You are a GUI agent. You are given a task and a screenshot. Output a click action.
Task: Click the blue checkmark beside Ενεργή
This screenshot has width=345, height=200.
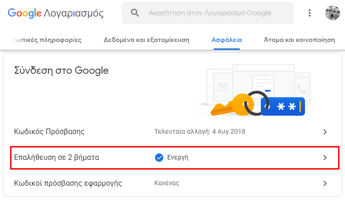[159, 158]
